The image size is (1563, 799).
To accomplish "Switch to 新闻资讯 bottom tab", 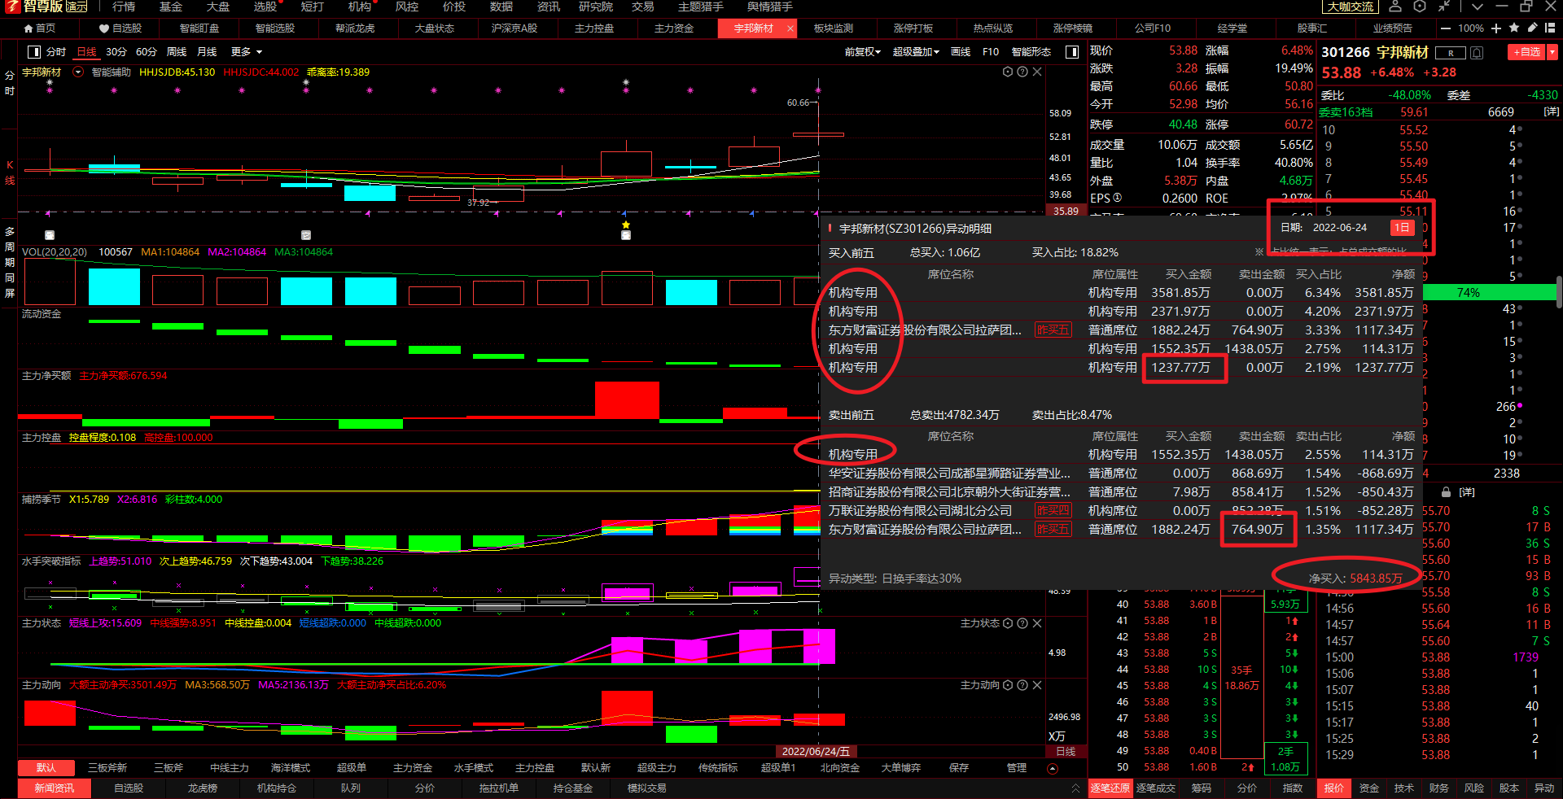I will coord(55,788).
